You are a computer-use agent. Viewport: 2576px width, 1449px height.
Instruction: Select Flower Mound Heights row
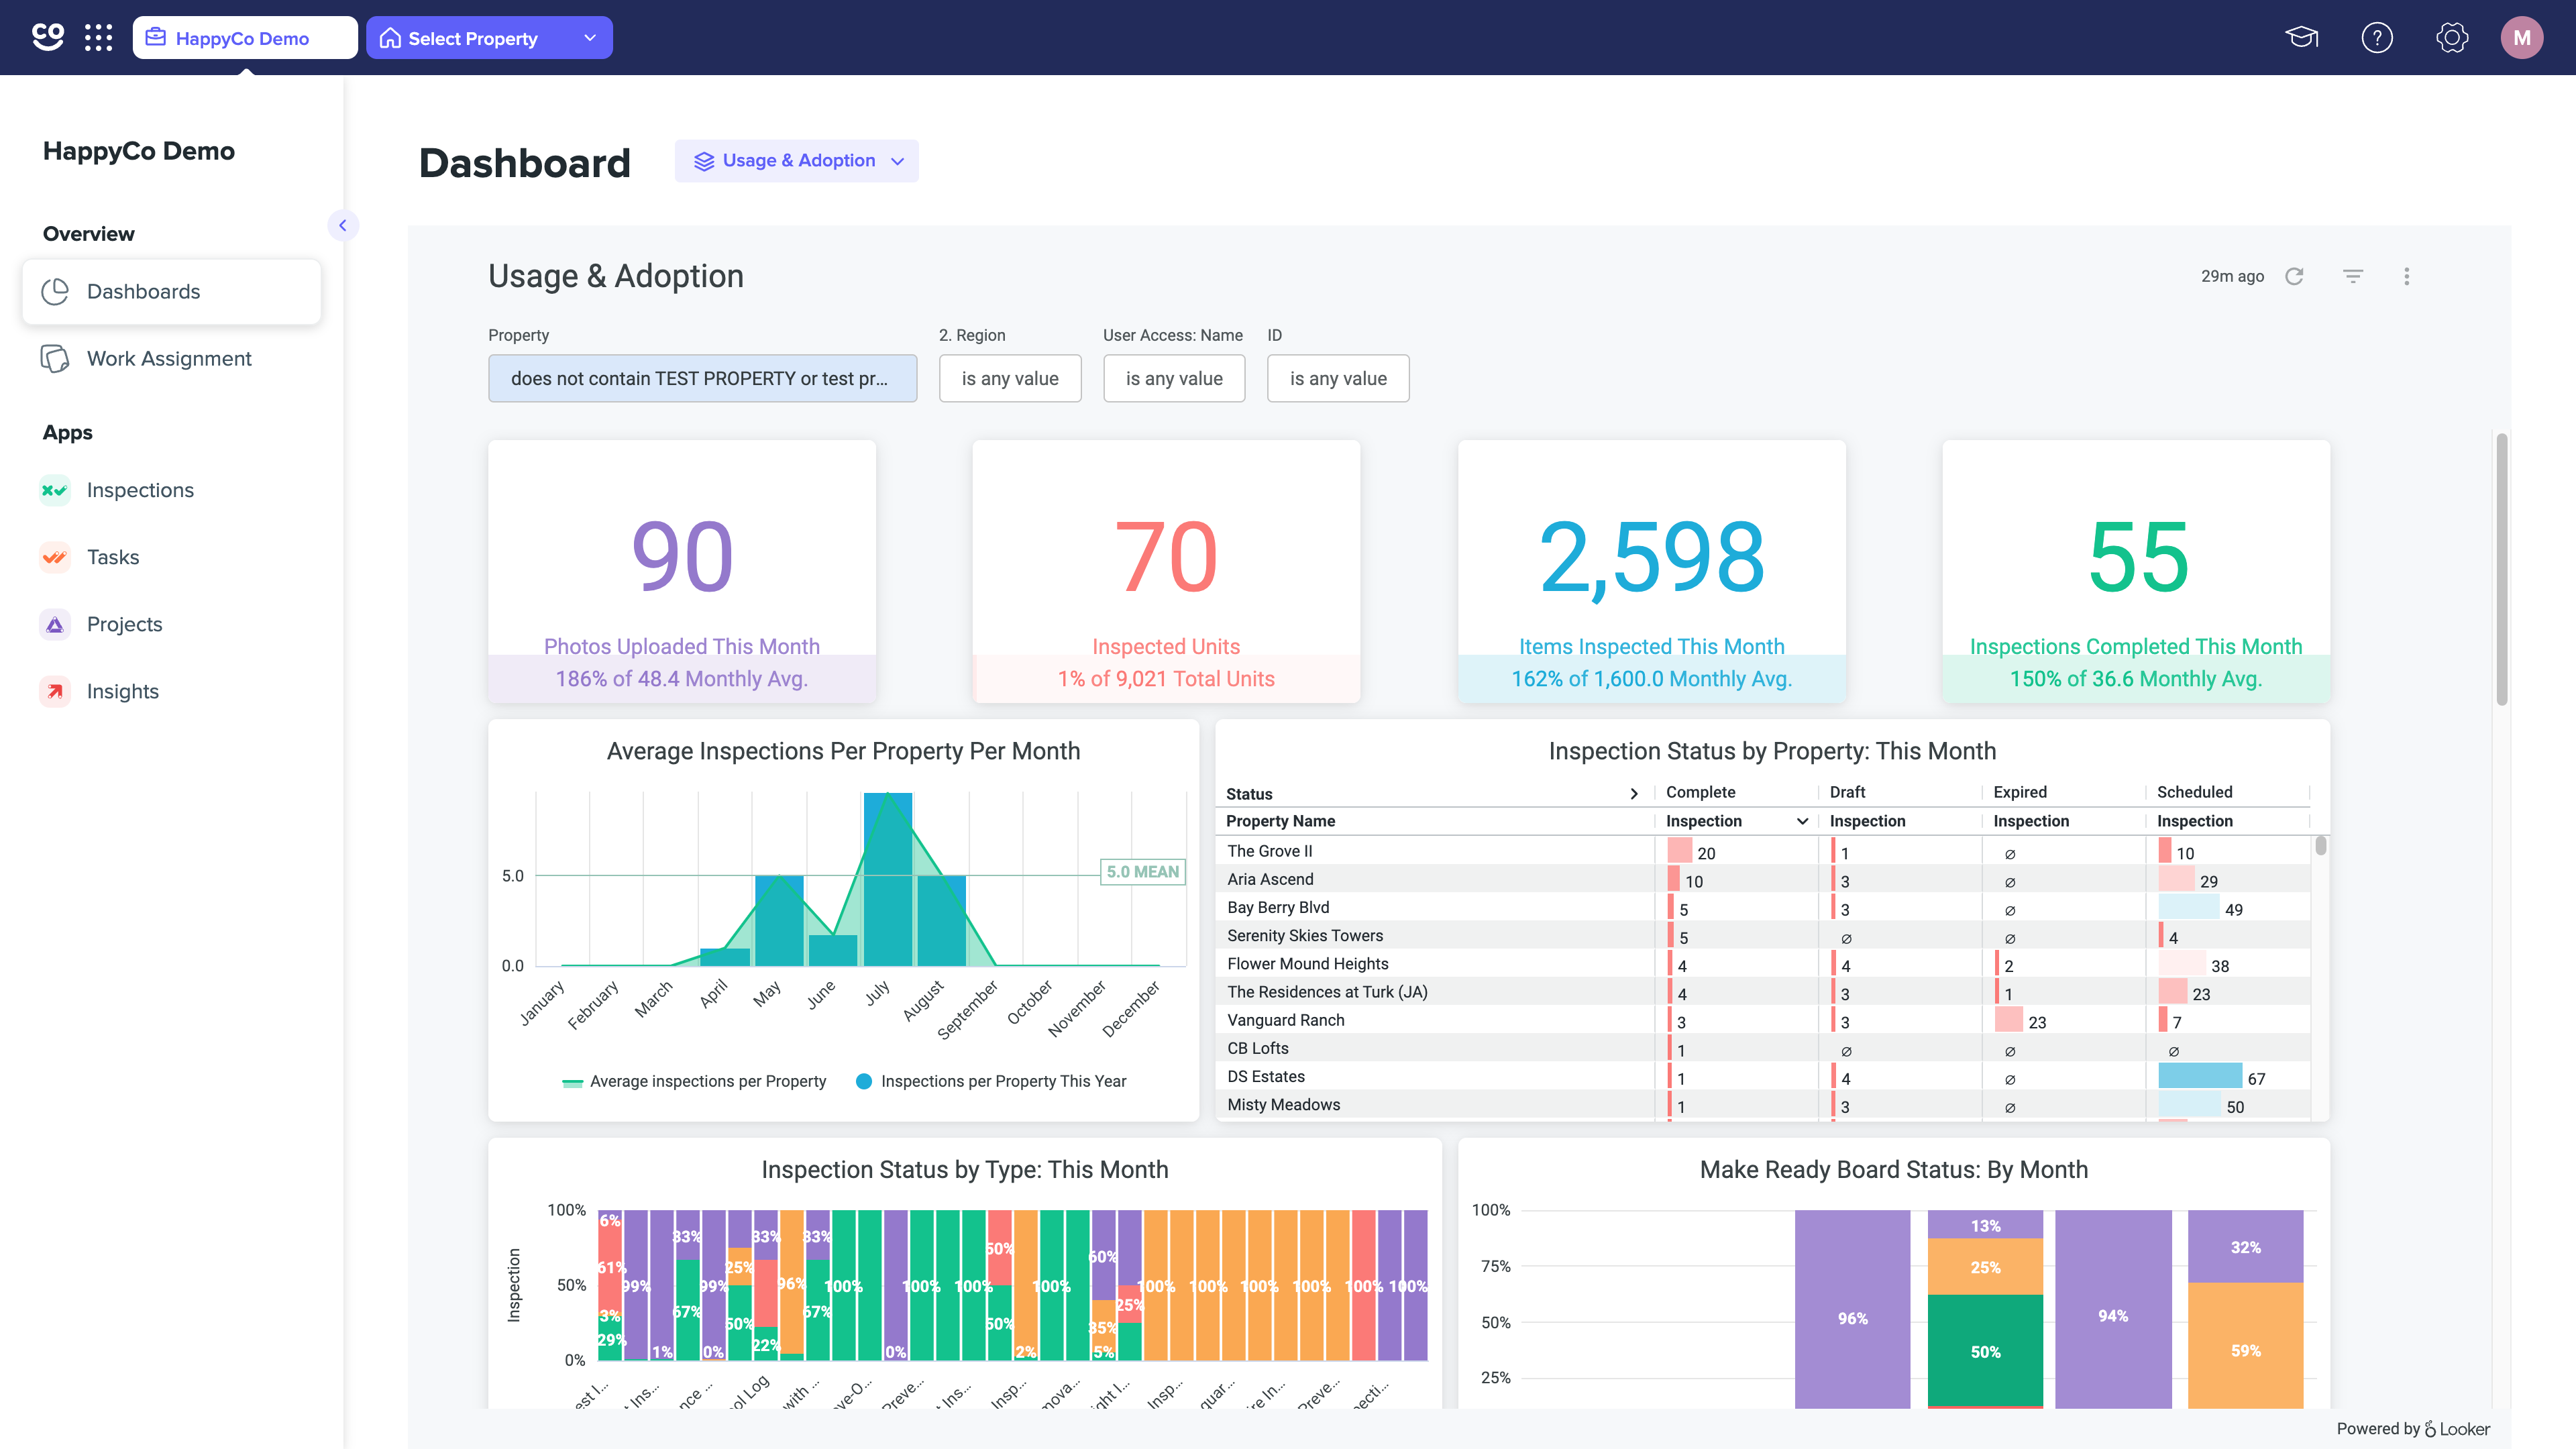click(1763, 964)
